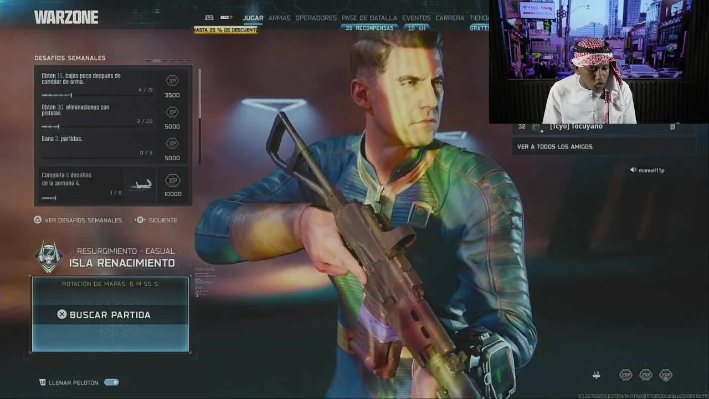Go to PASE DE BATALLA tab
The image size is (709, 399).
pos(369,18)
